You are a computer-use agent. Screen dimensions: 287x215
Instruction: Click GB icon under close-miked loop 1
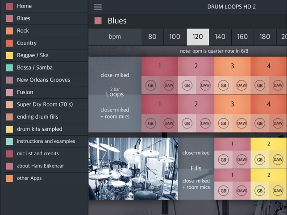(150, 85)
